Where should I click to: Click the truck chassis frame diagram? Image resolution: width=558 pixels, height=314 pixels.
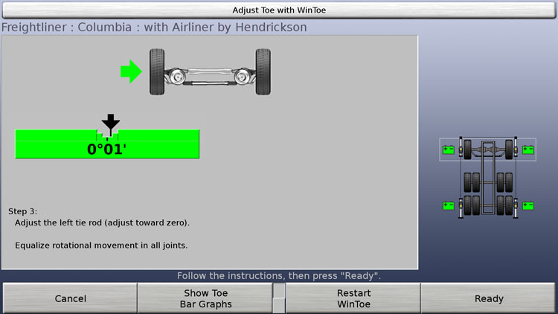[x=488, y=177]
